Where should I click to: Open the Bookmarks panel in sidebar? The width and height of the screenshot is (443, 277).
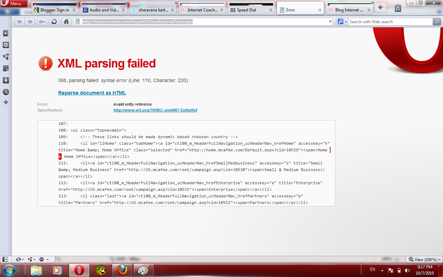(6, 33)
